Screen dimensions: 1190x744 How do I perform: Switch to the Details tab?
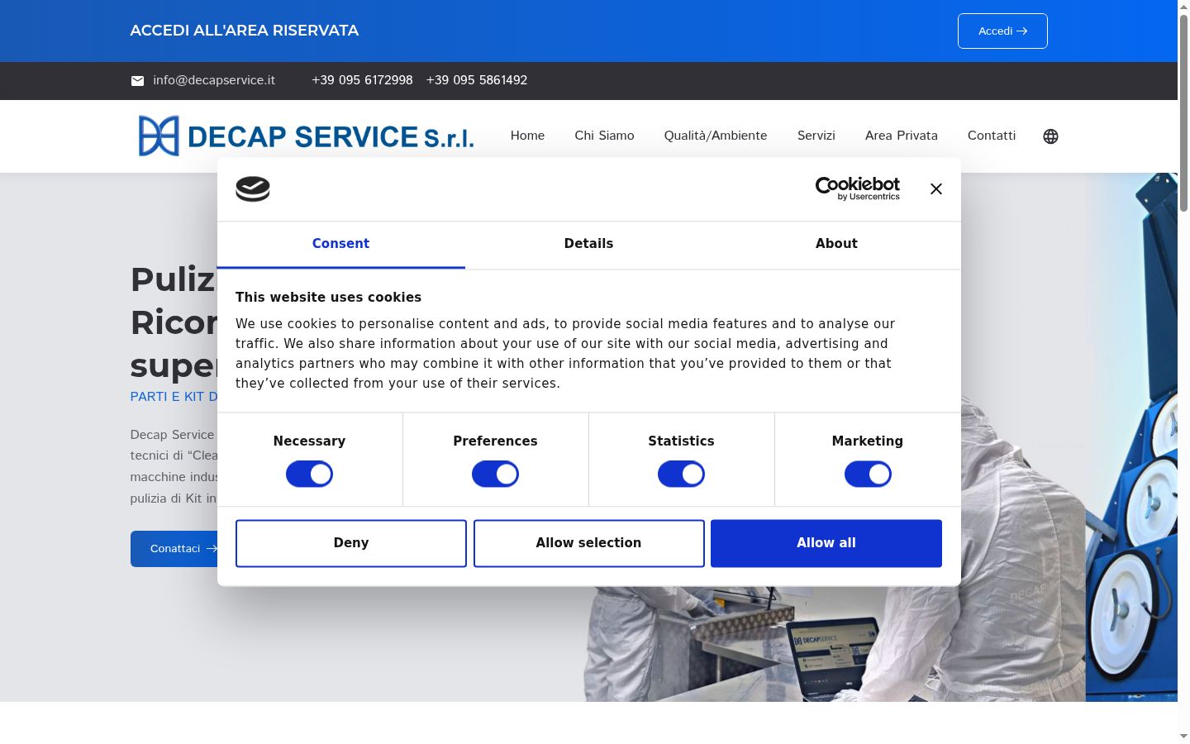tap(588, 244)
